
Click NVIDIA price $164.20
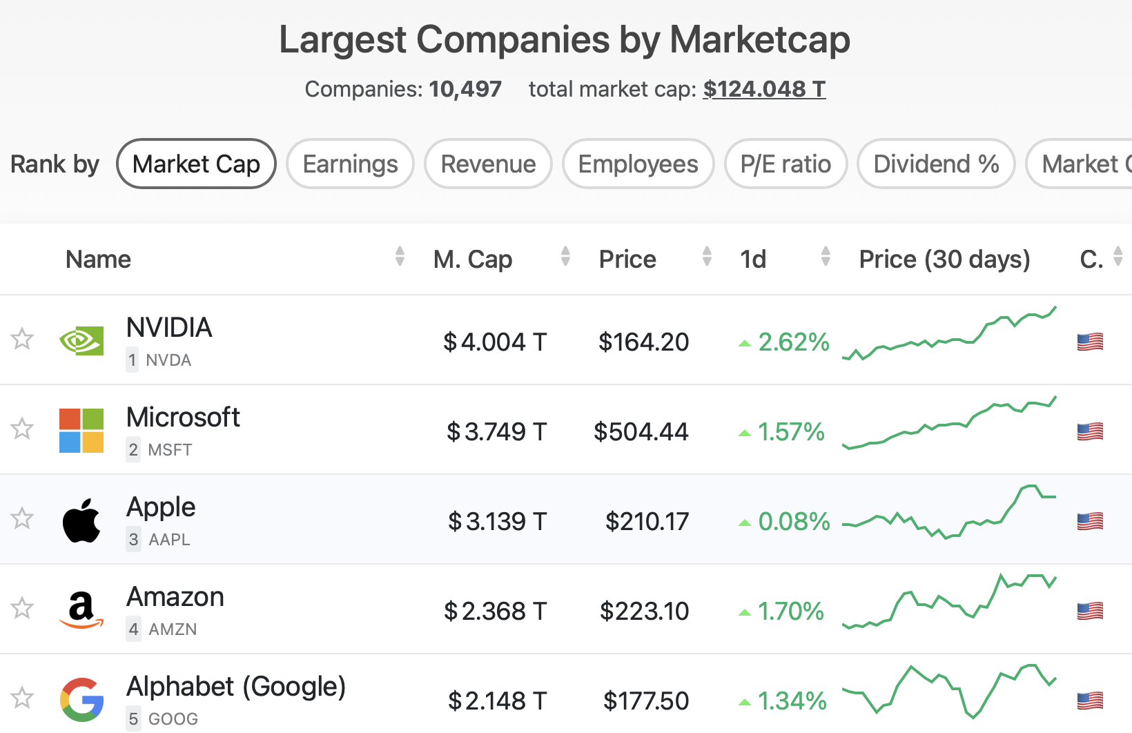click(x=643, y=342)
